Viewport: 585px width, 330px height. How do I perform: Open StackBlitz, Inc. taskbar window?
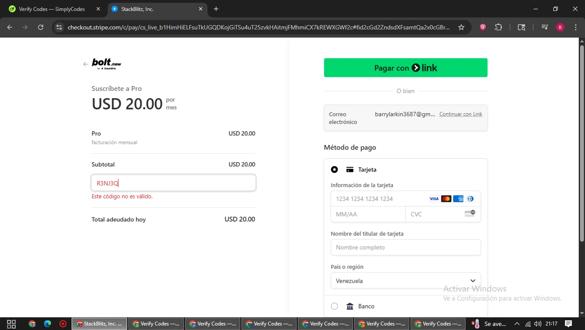coord(99,324)
